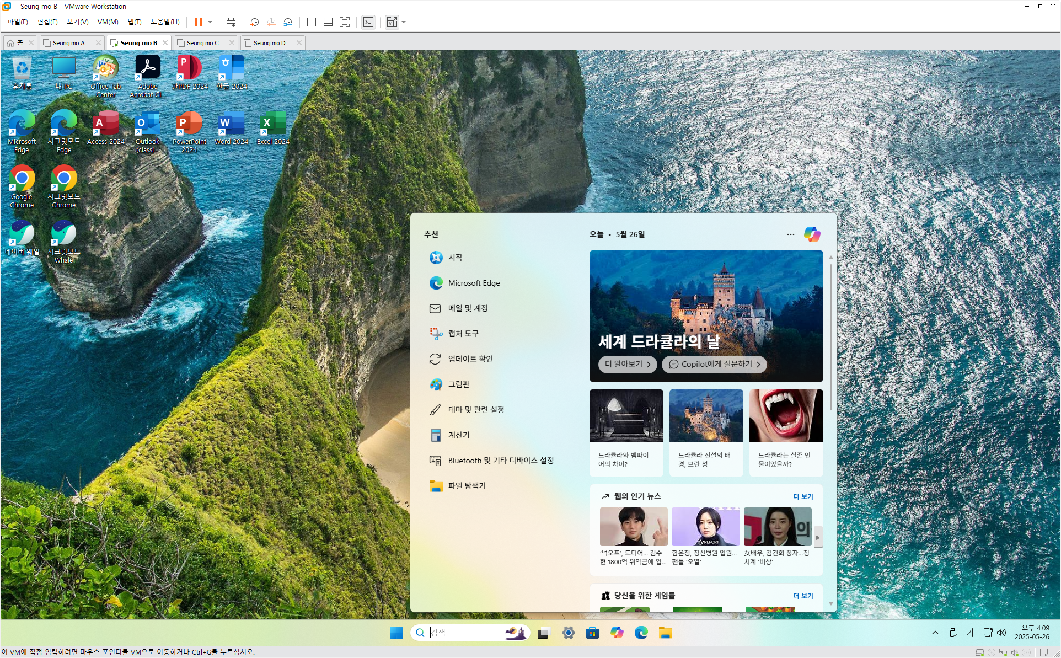Switch to the Seung mo C tab
The height and width of the screenshot is (658, 1061).
coord(202,43)
